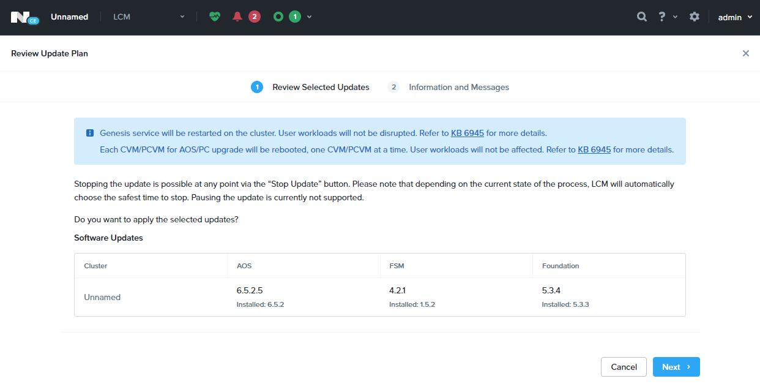Image resolution: width=760 pixels, height=384 pixels.
Task: Click 'Do you want to apply the selected updates?'
Action: (156, 219)
